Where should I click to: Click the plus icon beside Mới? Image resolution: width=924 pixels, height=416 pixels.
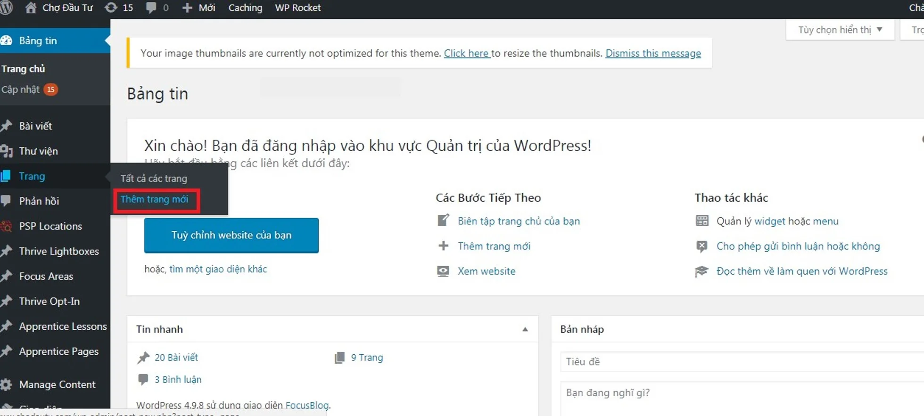click(x=187, y=8)
